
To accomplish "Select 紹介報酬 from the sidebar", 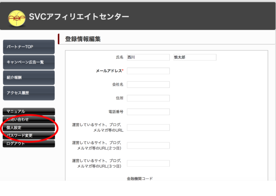I will [29, 77].
